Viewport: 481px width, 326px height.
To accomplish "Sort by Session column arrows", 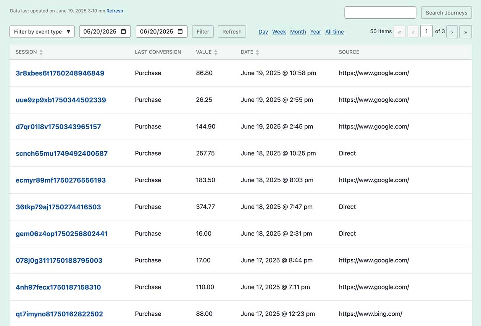I will point(41,52).
